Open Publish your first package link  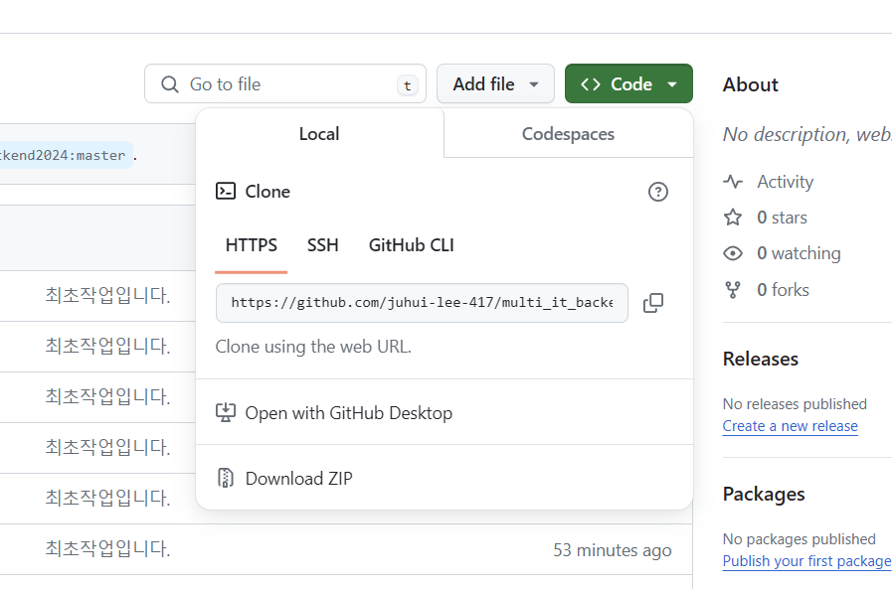click(x=806, y=561)
